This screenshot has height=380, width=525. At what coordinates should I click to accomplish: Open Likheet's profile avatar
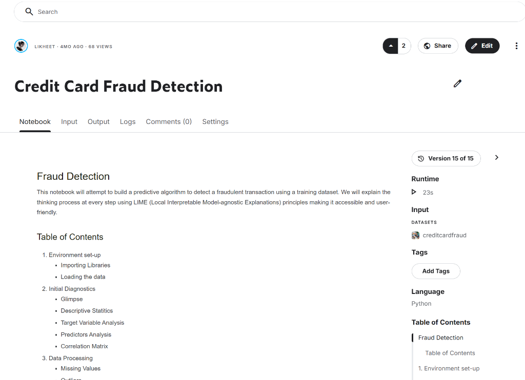coord(21,46)
